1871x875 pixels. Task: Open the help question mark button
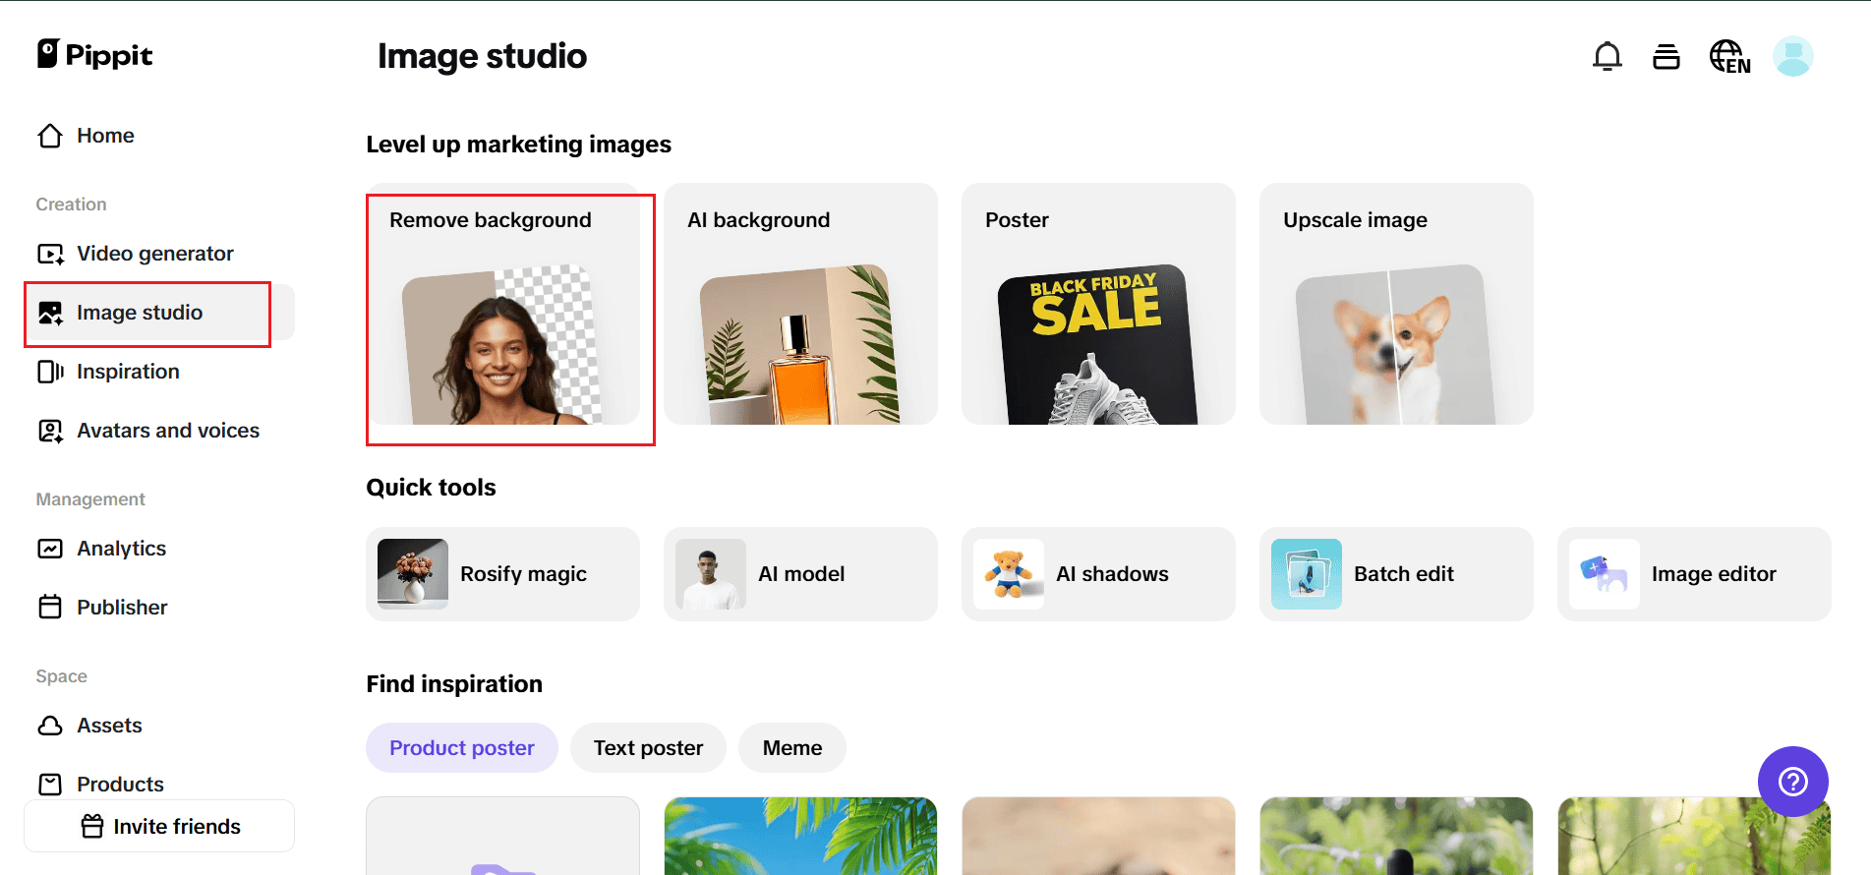click(1793, 782)
